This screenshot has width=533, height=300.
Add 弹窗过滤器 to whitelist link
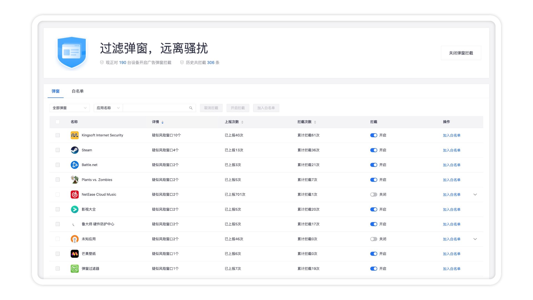point(451,269)
